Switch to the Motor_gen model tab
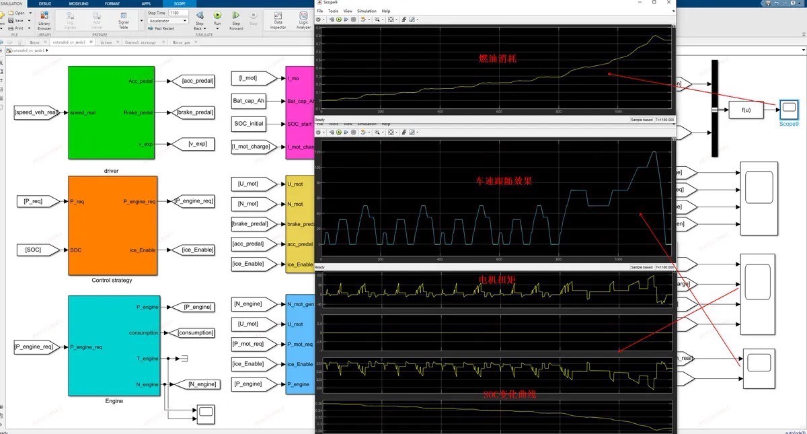The width and height of the screenshot is (807, 434). 182,42
